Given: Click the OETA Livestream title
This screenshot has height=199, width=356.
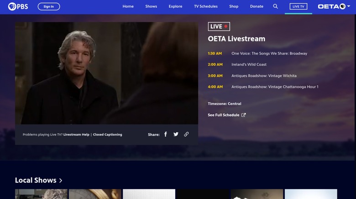Looking at the screenshot, I should (236, 39).
